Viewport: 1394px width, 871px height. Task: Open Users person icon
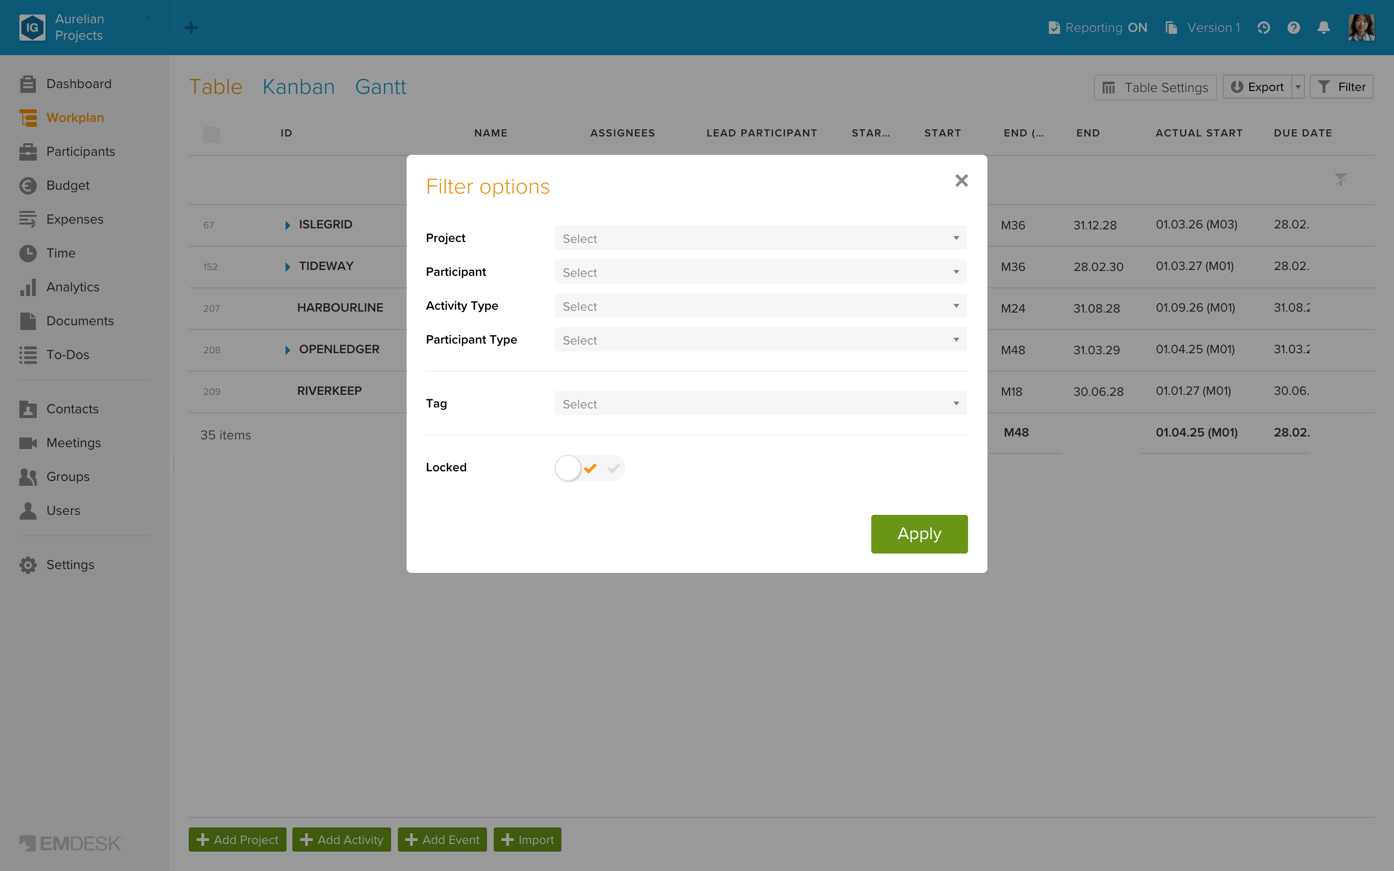28,511
